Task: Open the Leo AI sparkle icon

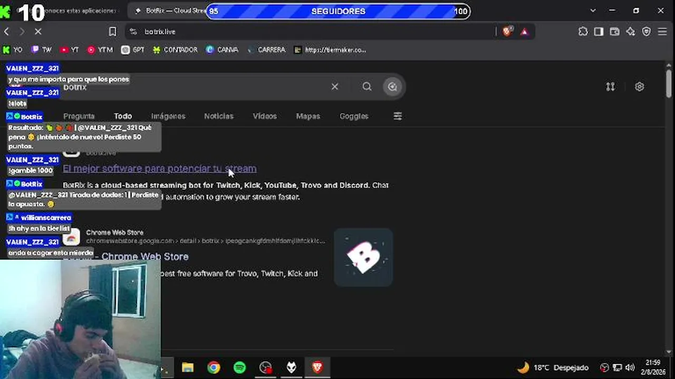Action: click(x=630, y=32)
